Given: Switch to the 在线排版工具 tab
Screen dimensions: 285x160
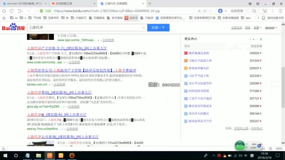Looking at the screenshot, I should 73,3.
